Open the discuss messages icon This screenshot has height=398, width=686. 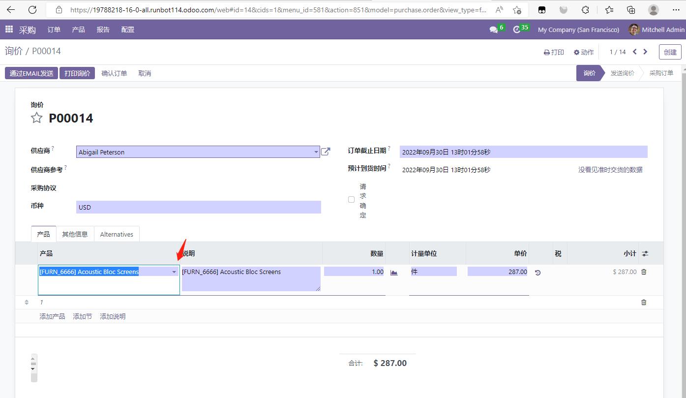point(494,30)
